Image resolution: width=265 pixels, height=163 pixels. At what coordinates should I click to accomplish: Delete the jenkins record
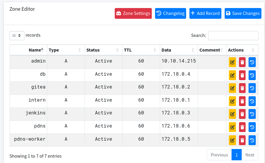pos(242,114)
